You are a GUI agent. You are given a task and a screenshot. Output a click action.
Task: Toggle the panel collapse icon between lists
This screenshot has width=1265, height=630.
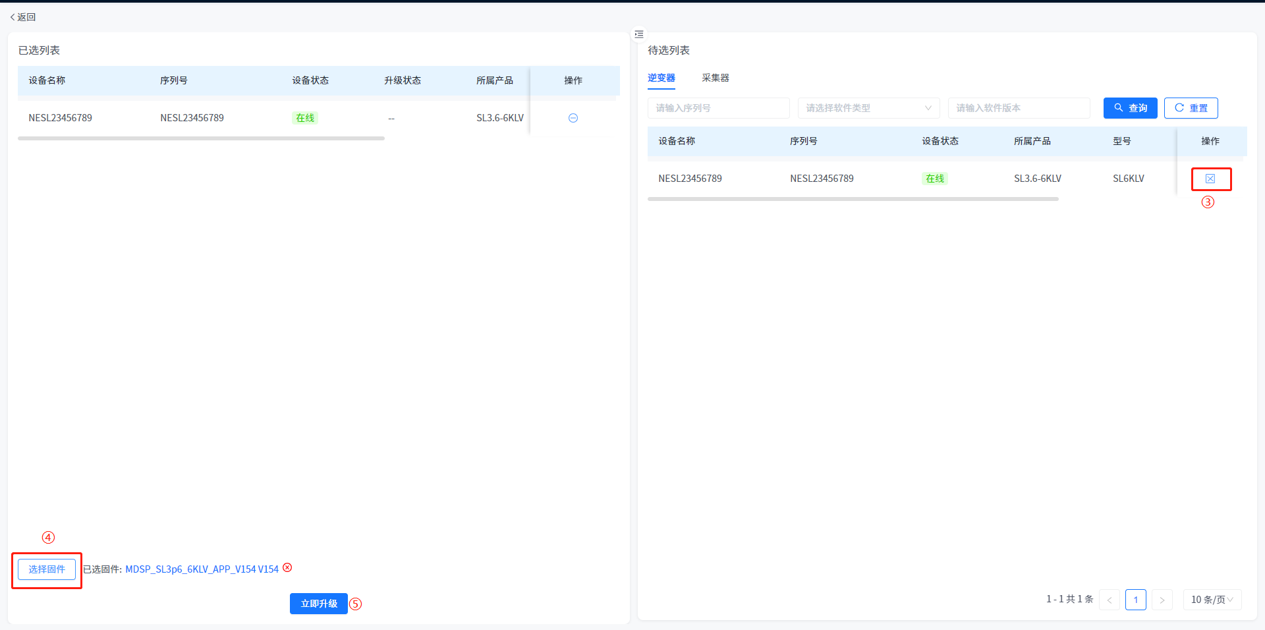click(638, 34)
